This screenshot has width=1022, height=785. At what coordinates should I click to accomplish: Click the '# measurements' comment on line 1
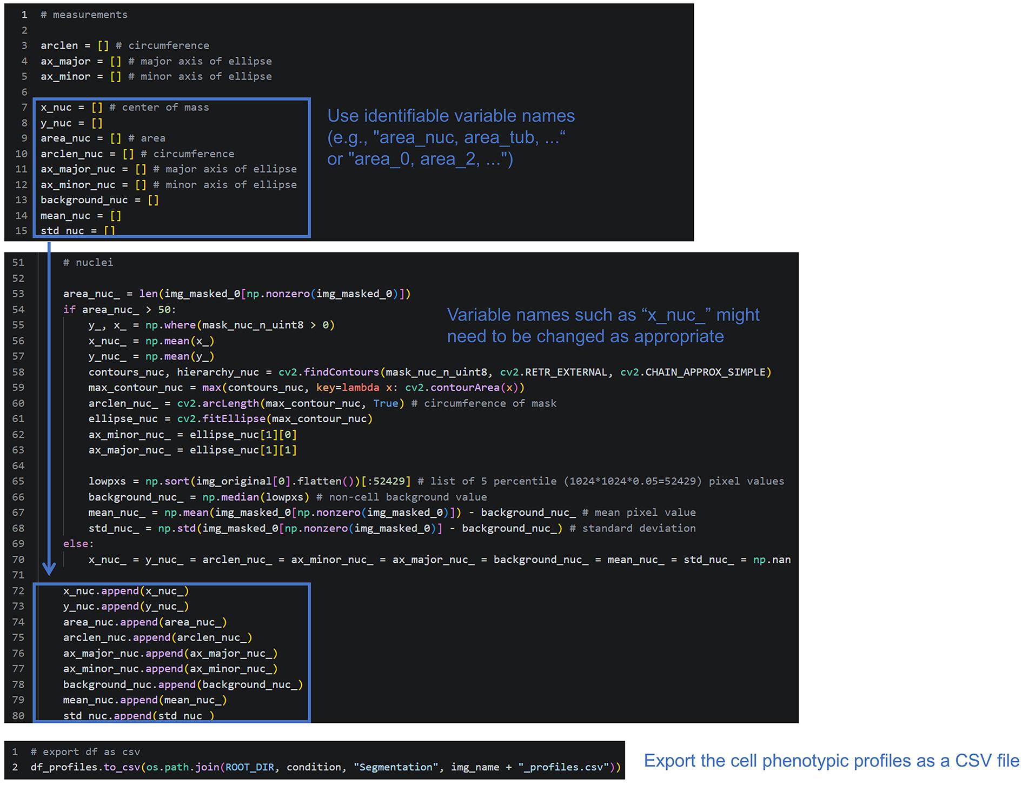84,15
